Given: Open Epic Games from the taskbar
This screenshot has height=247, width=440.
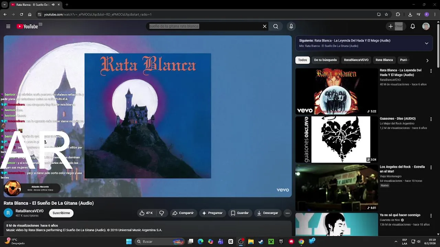Looking at the screenshot, I should [x=281, y=242].
